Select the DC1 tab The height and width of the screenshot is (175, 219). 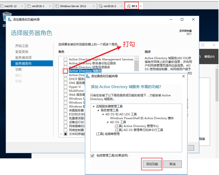(x=134, y=6)
